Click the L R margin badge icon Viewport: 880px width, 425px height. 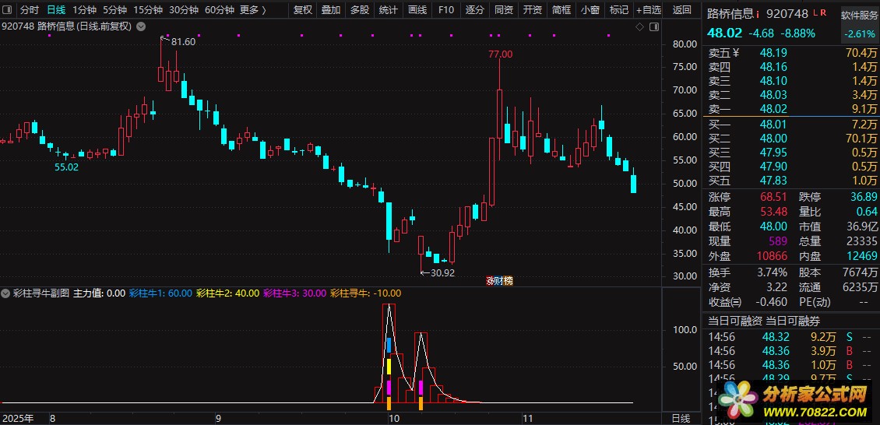click(820, 13)
